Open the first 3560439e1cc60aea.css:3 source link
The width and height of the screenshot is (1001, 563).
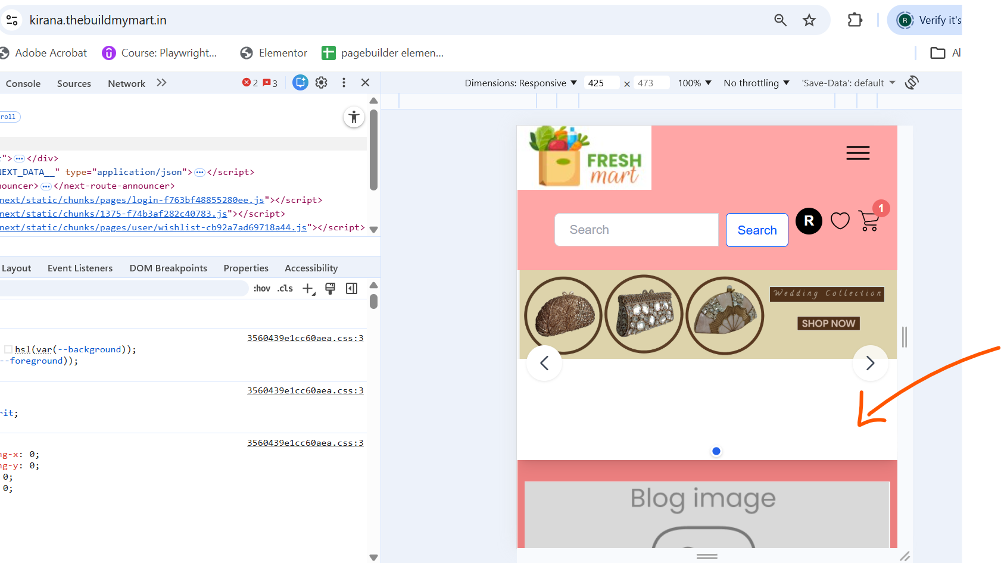tap(305, 338)
